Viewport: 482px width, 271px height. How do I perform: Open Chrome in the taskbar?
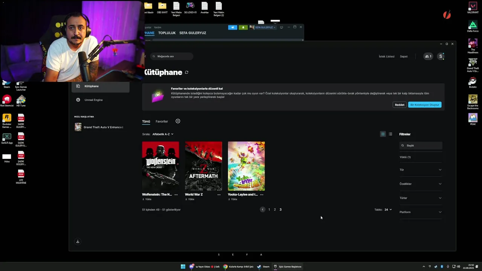[x=239, y=266]
